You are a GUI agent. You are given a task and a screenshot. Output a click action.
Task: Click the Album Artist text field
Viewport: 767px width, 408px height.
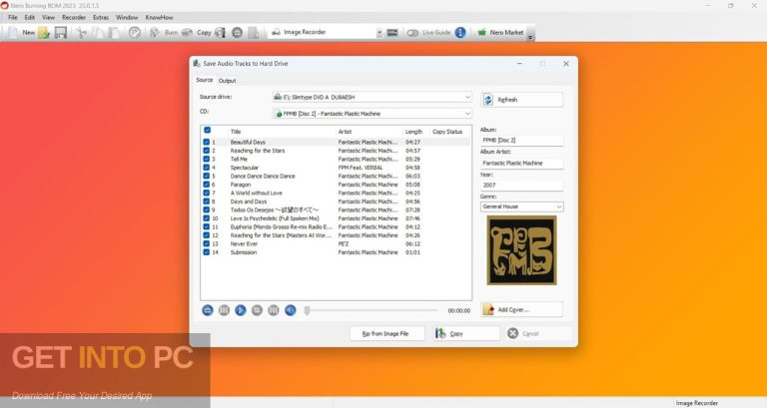coord(521,164)
